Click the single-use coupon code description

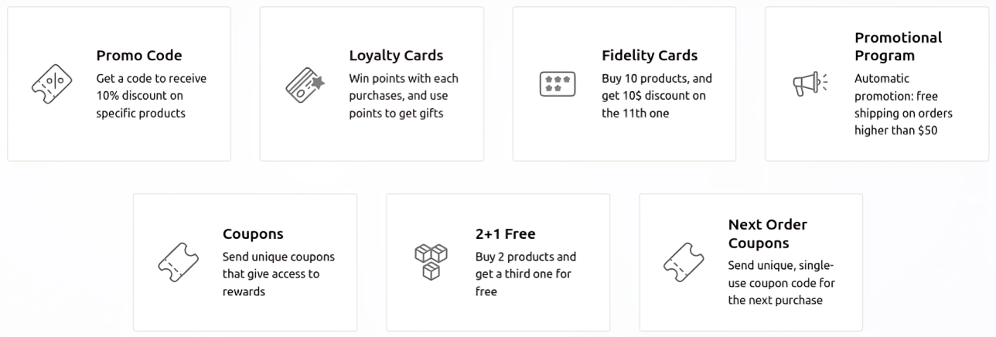tap(781, 283)
